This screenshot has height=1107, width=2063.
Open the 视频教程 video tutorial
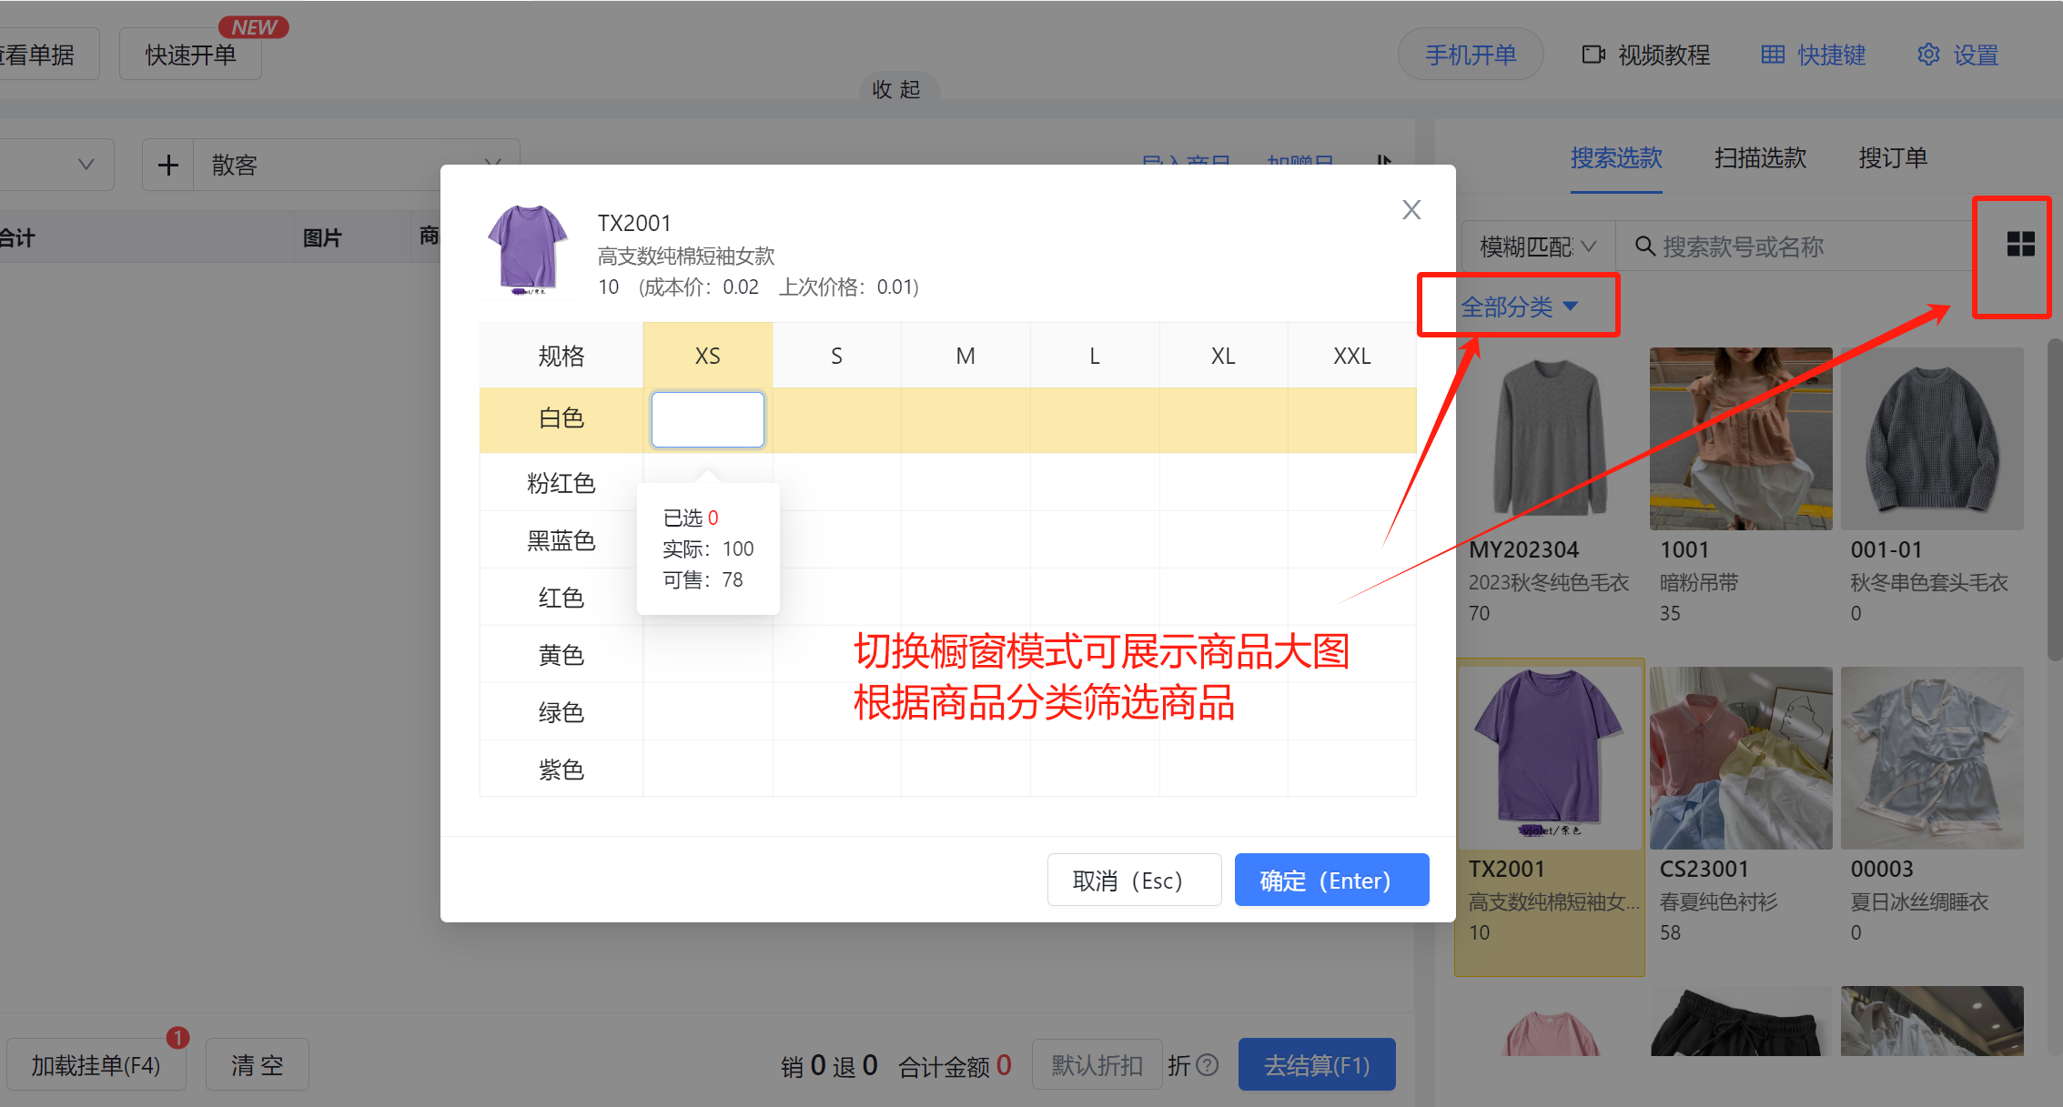1645,55
